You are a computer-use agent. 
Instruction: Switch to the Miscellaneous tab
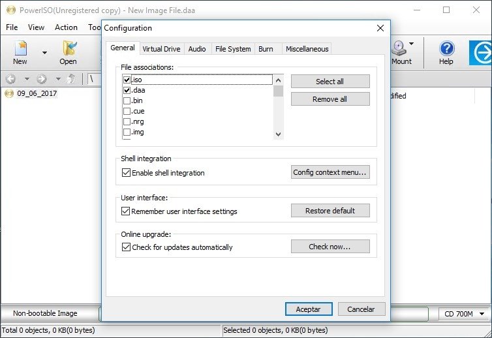click(307, 49)
